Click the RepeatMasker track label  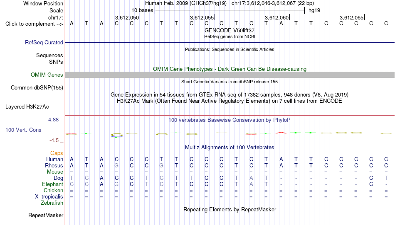(46, 215)
